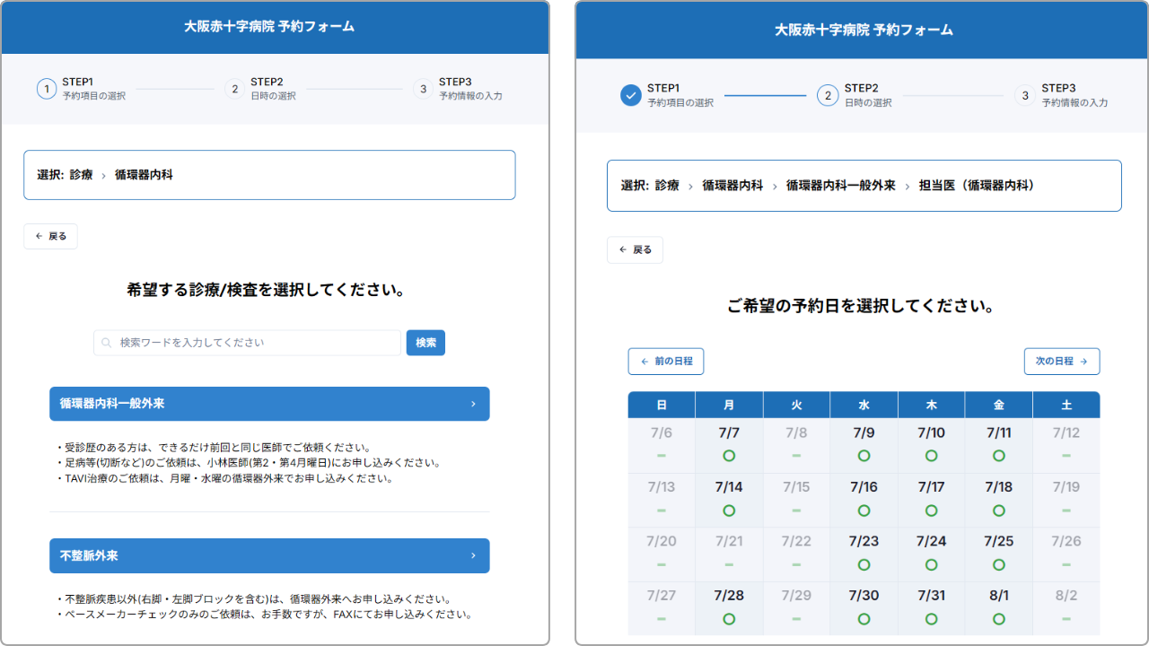1149x646 pixels.
Task: Click 診療 breadcrumb in right form
Action: pyautogui.click(x=667, y=186)
